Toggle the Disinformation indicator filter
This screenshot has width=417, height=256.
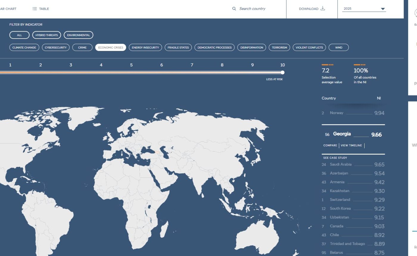[252, 47]
